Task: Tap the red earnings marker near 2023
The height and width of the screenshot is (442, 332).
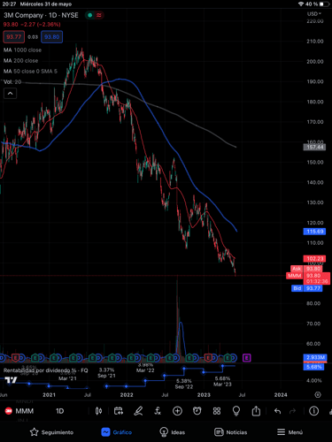Action: (x=208, y=358)
